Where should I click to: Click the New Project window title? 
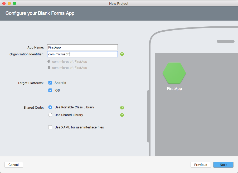[x=119, y=3]
